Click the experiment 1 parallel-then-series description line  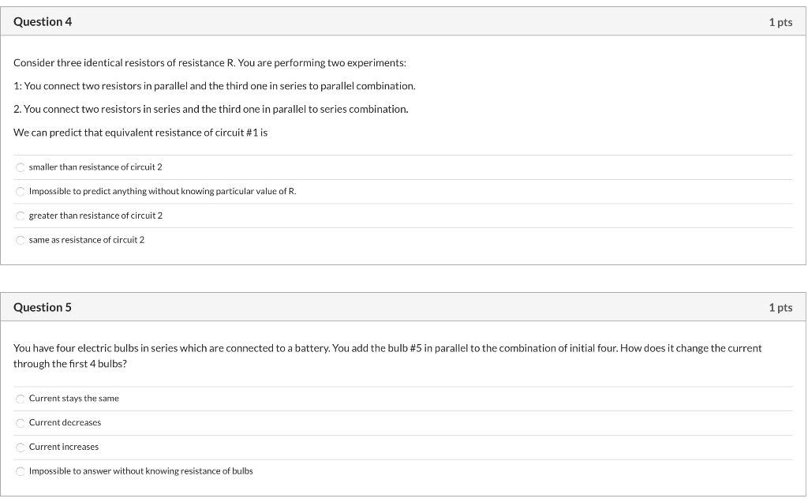215,86
